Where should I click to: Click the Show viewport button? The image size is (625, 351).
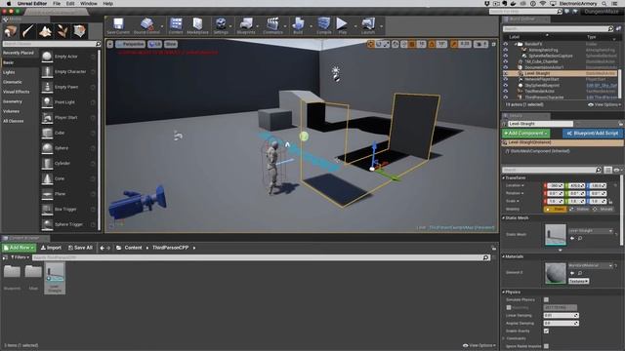pyautogui.click(x=171, y=44)
